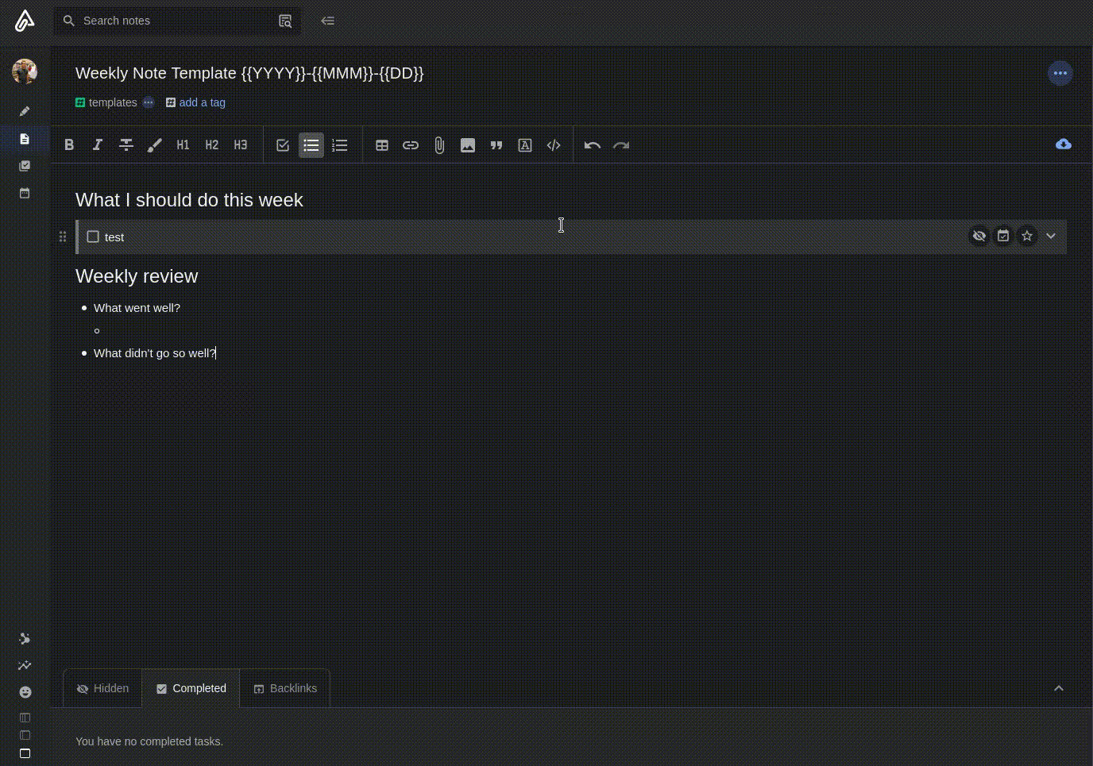Image resolution: width=1093 pixels, height=766 pixels.
Task: Check the 'test' task checkbox
Action: tap(93, 237)
